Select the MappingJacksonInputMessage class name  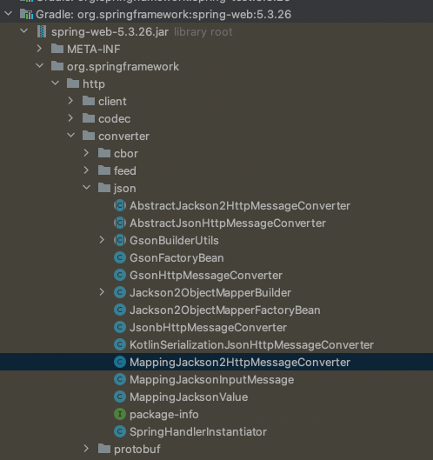click(x=212, y=380)
